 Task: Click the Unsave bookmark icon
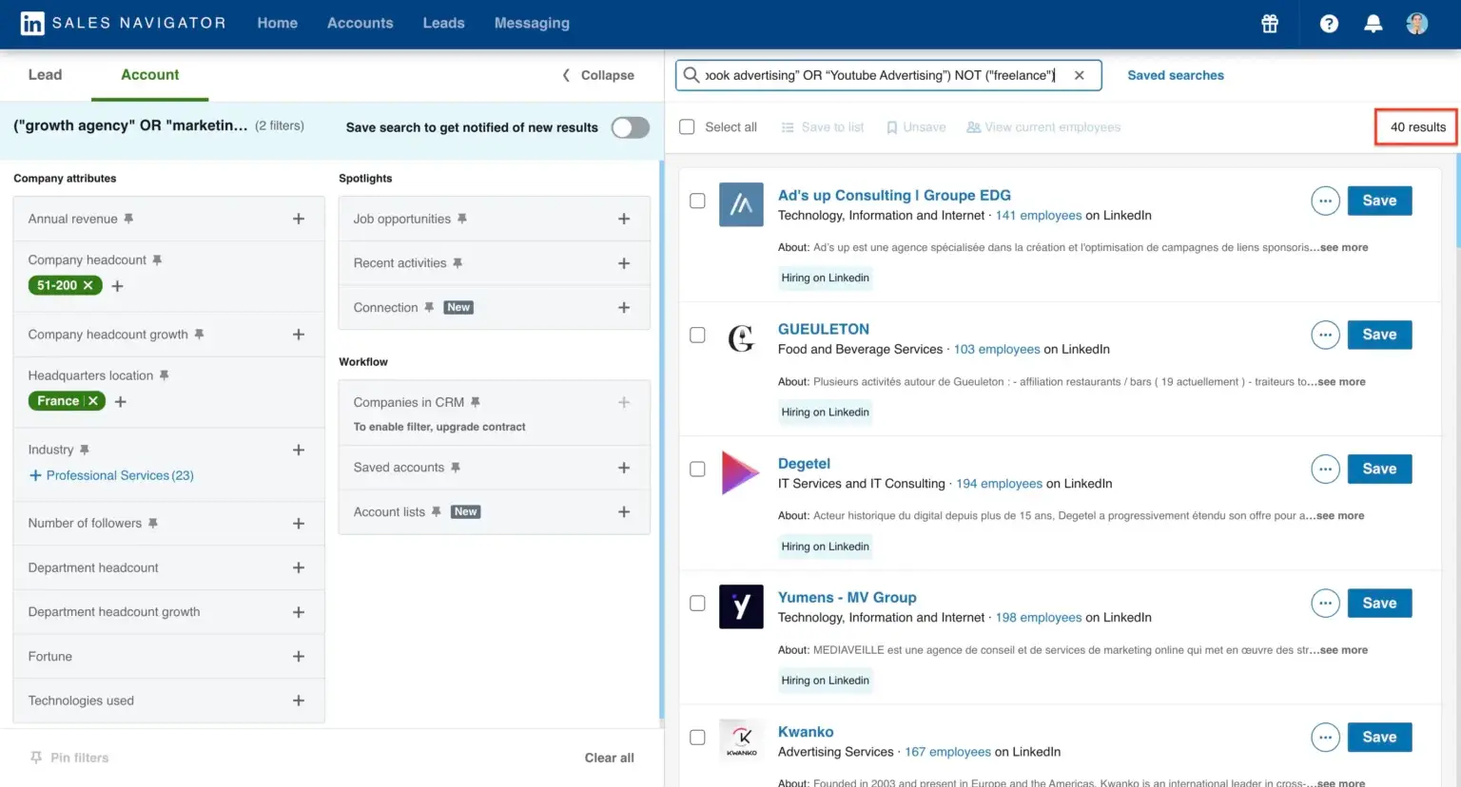(x=892, y=126)
